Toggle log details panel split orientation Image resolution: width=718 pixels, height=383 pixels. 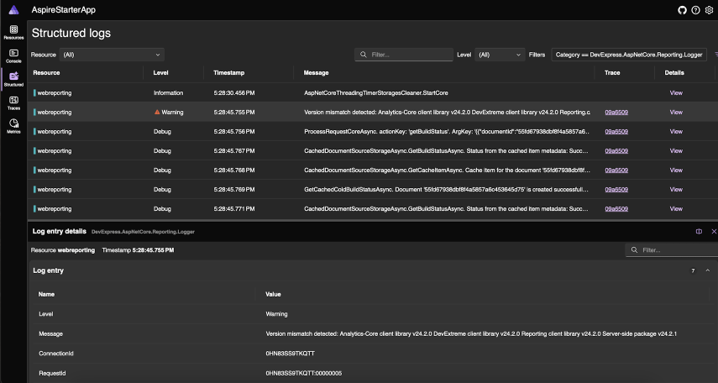click(699, 230)
